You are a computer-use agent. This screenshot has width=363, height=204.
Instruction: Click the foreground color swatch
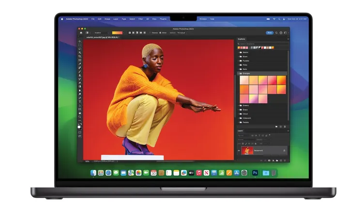click(79, 127)
